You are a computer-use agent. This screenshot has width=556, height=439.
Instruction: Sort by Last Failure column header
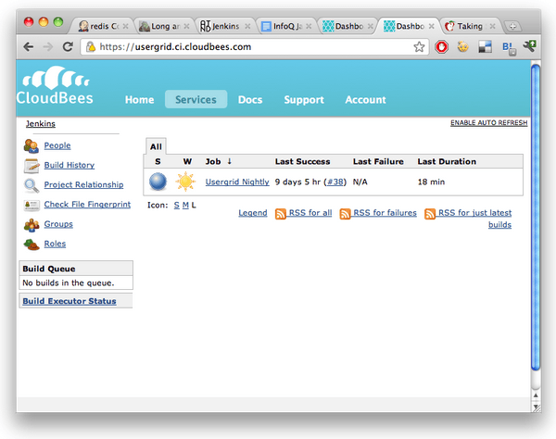[378, 161]
